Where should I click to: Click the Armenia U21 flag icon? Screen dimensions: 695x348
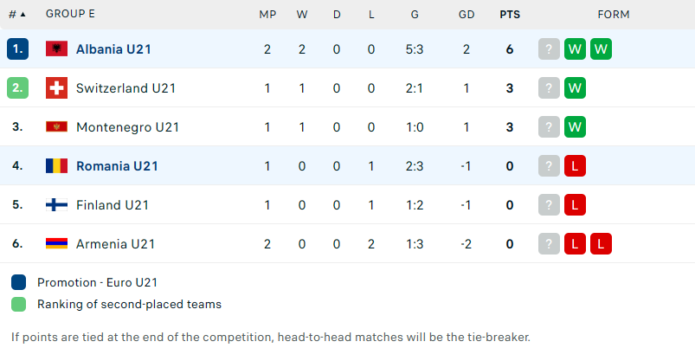(x=57, y=244)
